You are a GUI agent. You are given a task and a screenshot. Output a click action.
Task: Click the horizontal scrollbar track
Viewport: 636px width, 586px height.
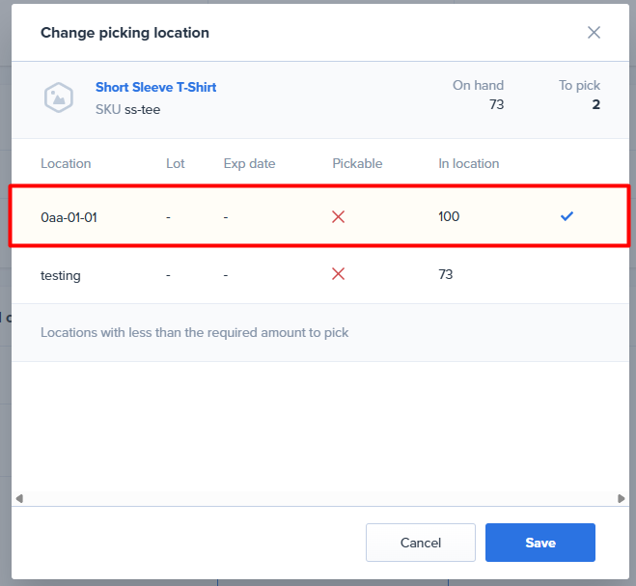click(x=318, y=498)
